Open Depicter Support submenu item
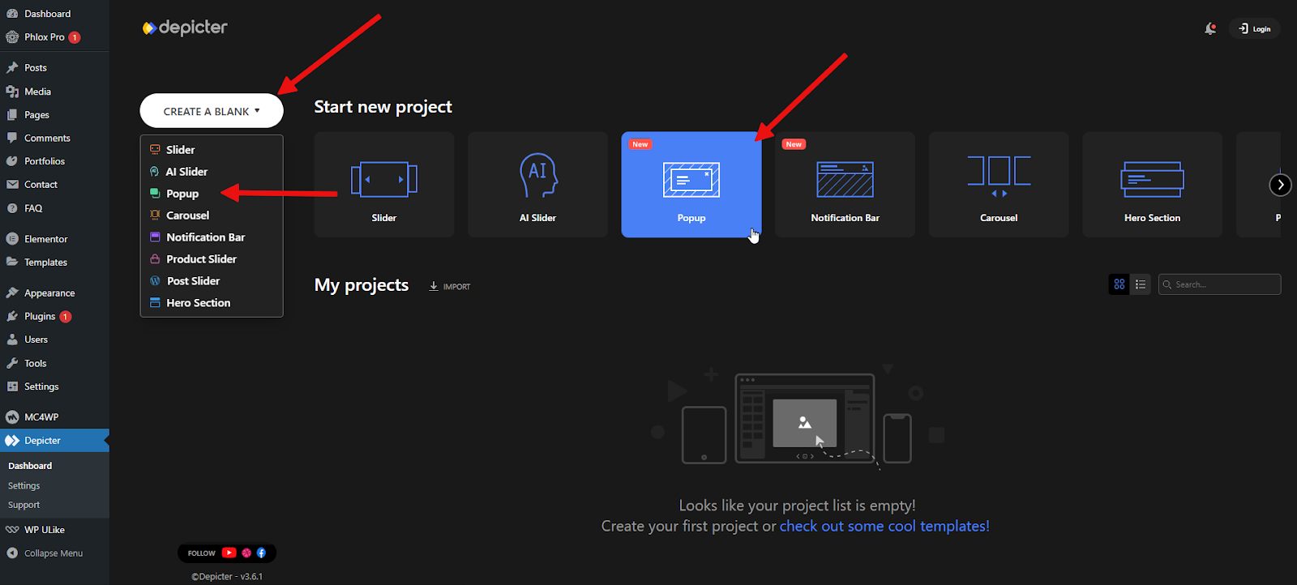The height and width of the screenshot is (585, 1297). point(24,505)
